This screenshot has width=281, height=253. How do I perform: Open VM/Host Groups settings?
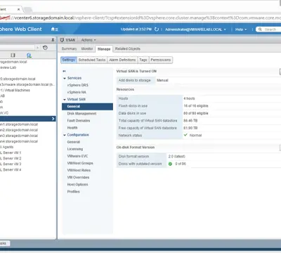click(x=80, y=163)
